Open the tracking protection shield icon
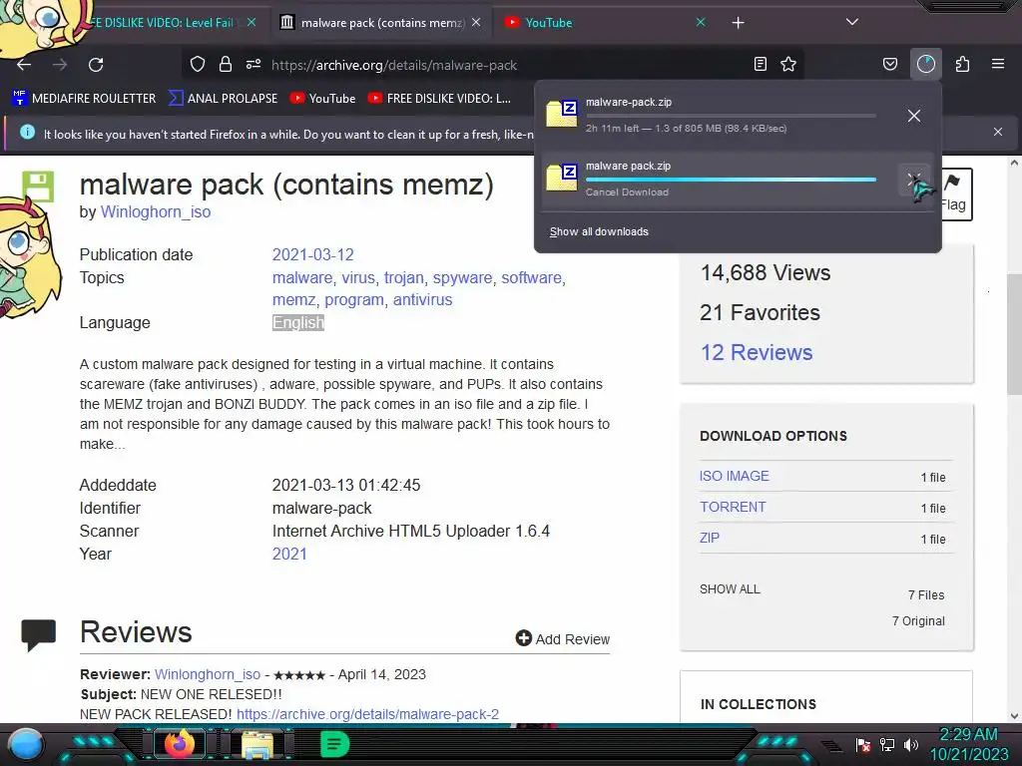The image size is (1022, 766). (x=198, y=65)
